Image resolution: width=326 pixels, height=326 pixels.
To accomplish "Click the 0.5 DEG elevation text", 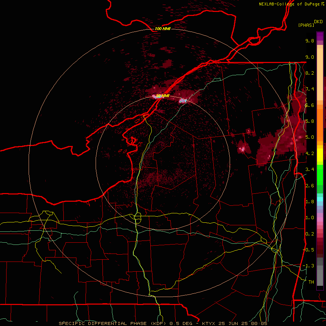I will (181, 323).
